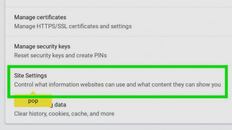232x130 pixels.
Task: Select Reset security keys and create PINs text
Action: (60, 56)
